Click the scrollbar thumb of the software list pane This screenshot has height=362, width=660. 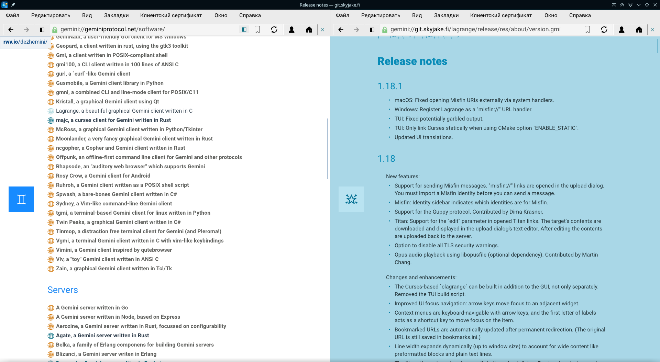pyautogui.click(x=327, y=148)
